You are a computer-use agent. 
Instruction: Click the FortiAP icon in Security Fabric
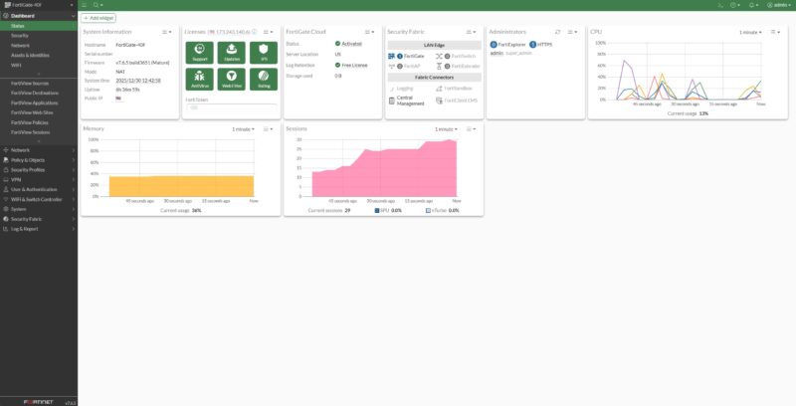point(391,66)
